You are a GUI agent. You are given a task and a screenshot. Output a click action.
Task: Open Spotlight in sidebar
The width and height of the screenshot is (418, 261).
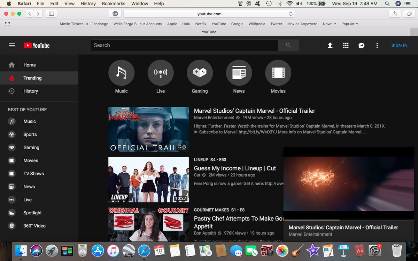39,213
